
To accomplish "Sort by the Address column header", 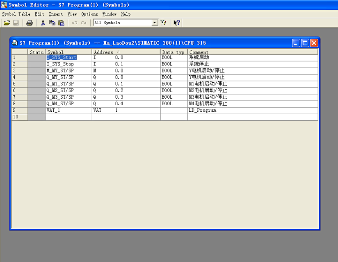I will click(x=126, y=52).
